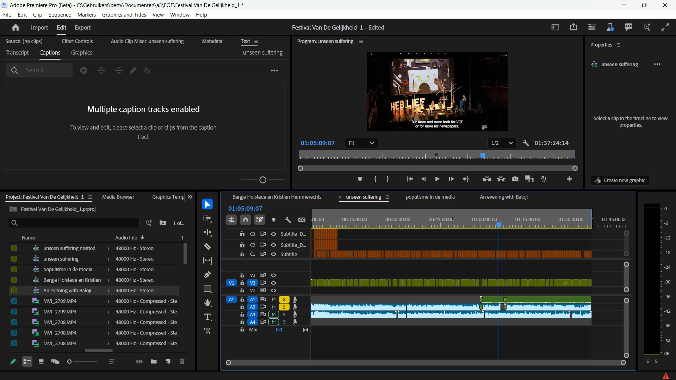Select the Type tool

pos(207,317)
